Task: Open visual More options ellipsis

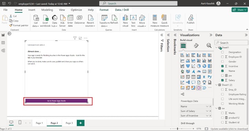Action: [86, 38]
